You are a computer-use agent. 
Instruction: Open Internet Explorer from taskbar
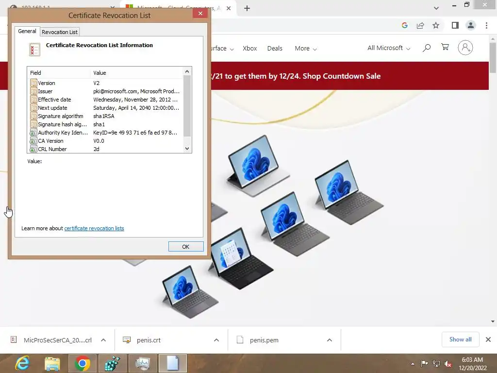[22, 363]
